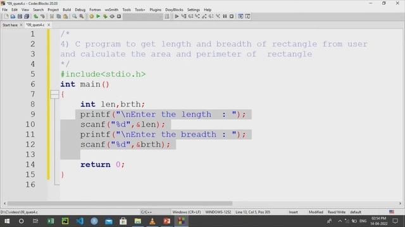This screenshot has width=405, height=227.
Task: Click the US flag icon in status bar
Action: click(x=392, y=212)
